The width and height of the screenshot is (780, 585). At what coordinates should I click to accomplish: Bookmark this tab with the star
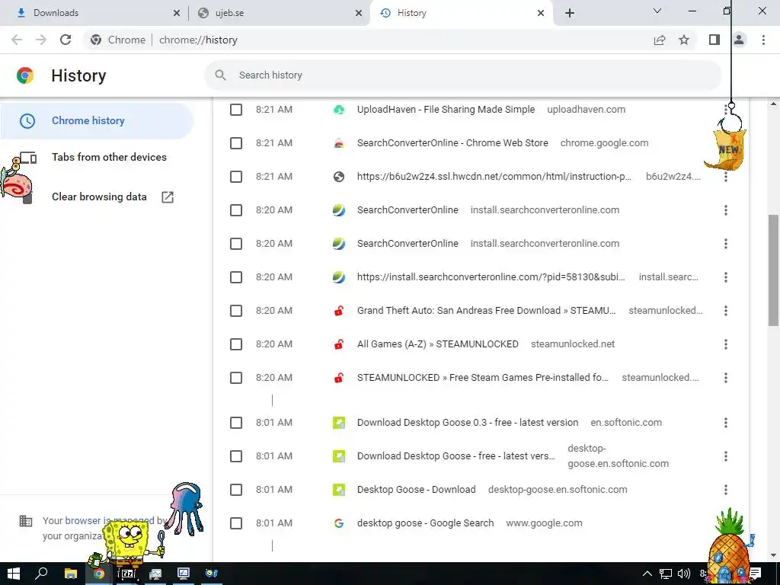pos(684,40)
